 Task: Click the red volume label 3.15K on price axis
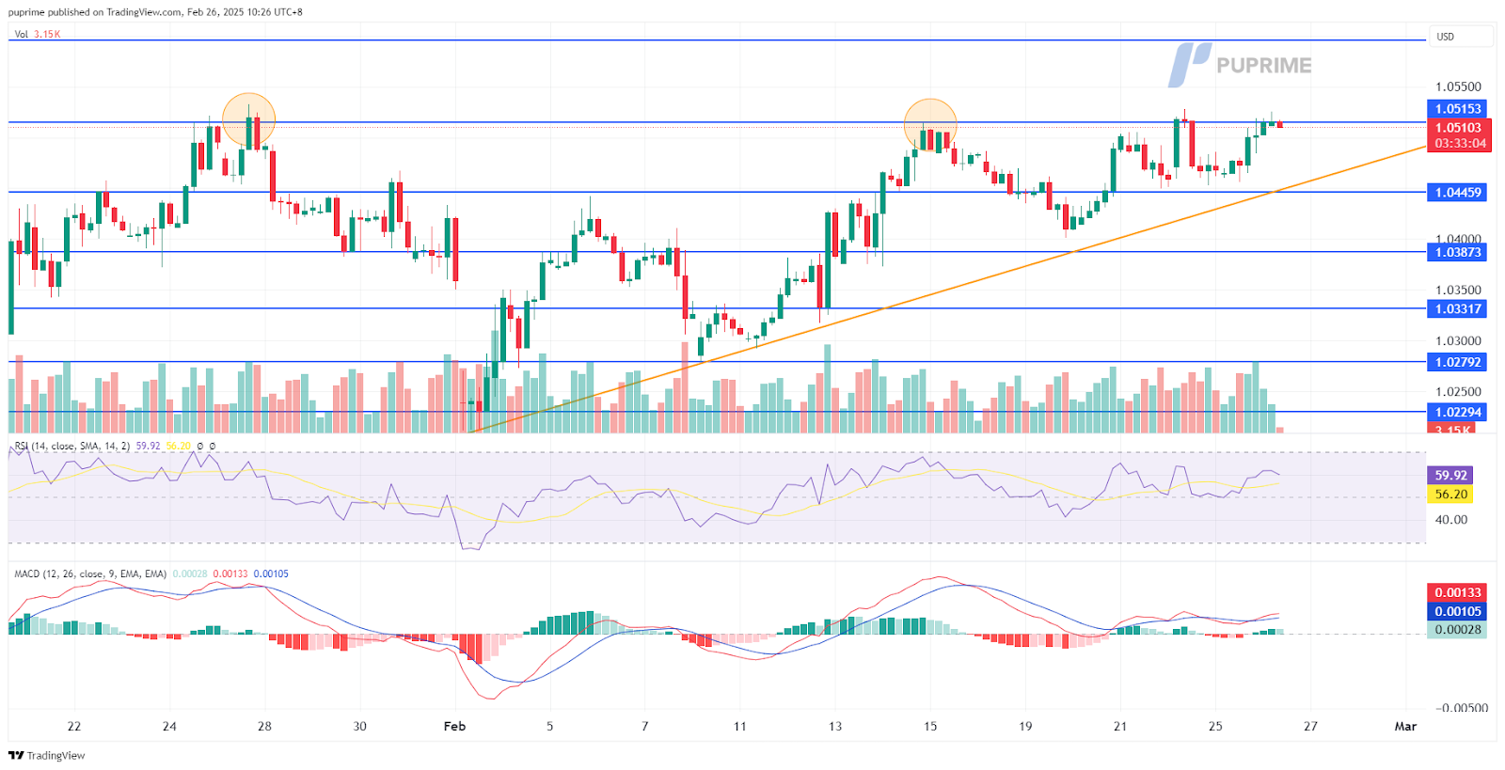[x=1453, y=429]
